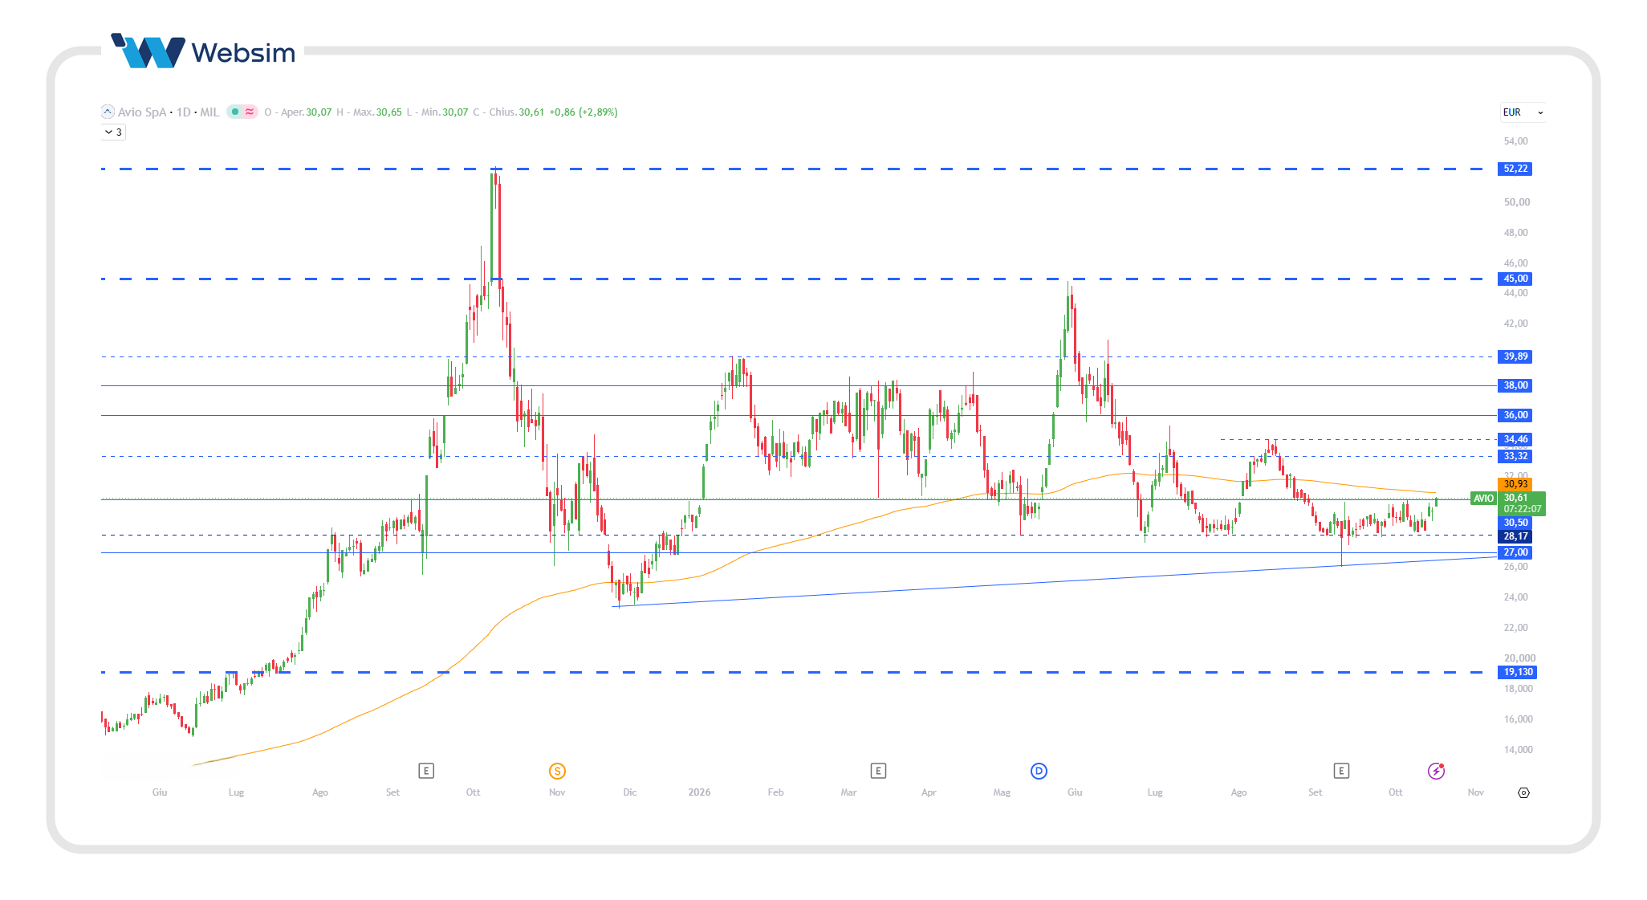1647x900 pixels.
Task: Select the 34,46 price level label
Action: 1515,439
